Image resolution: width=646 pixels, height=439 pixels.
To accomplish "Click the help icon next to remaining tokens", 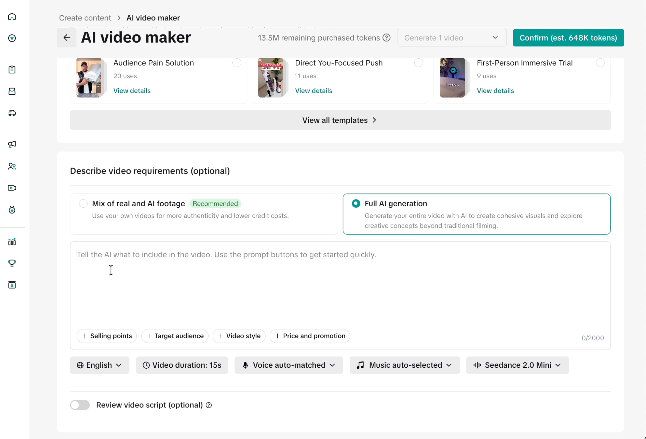I will coord(386,38).
